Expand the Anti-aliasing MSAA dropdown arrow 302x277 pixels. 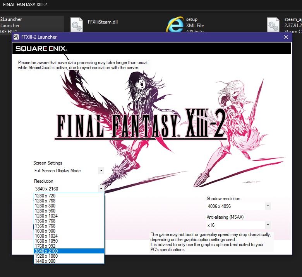268,225
